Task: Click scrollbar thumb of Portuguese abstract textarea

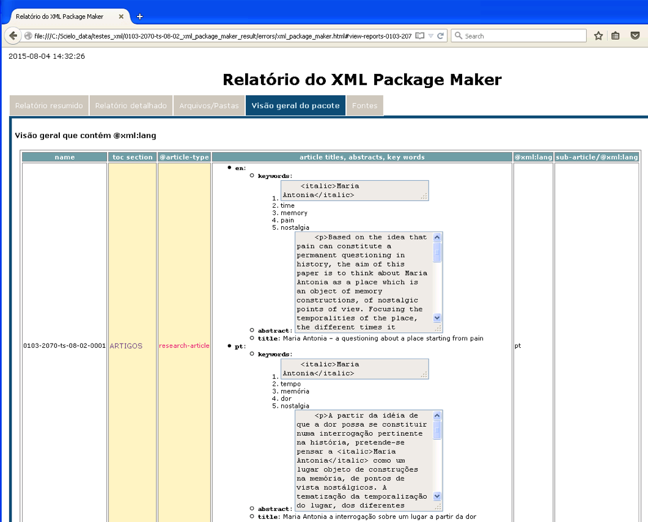Action: pyautogui.click(x=437, y=430)
